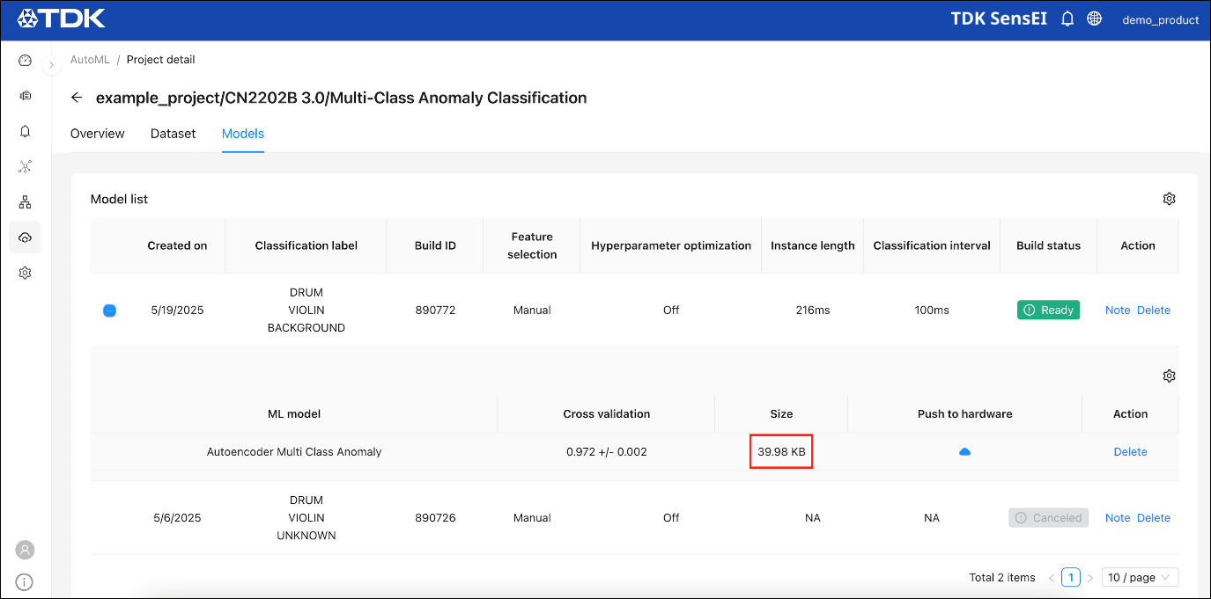Switch to the Overview tab
The height and width of the screenshot is (599, 1211).
(x=98, y=134)
